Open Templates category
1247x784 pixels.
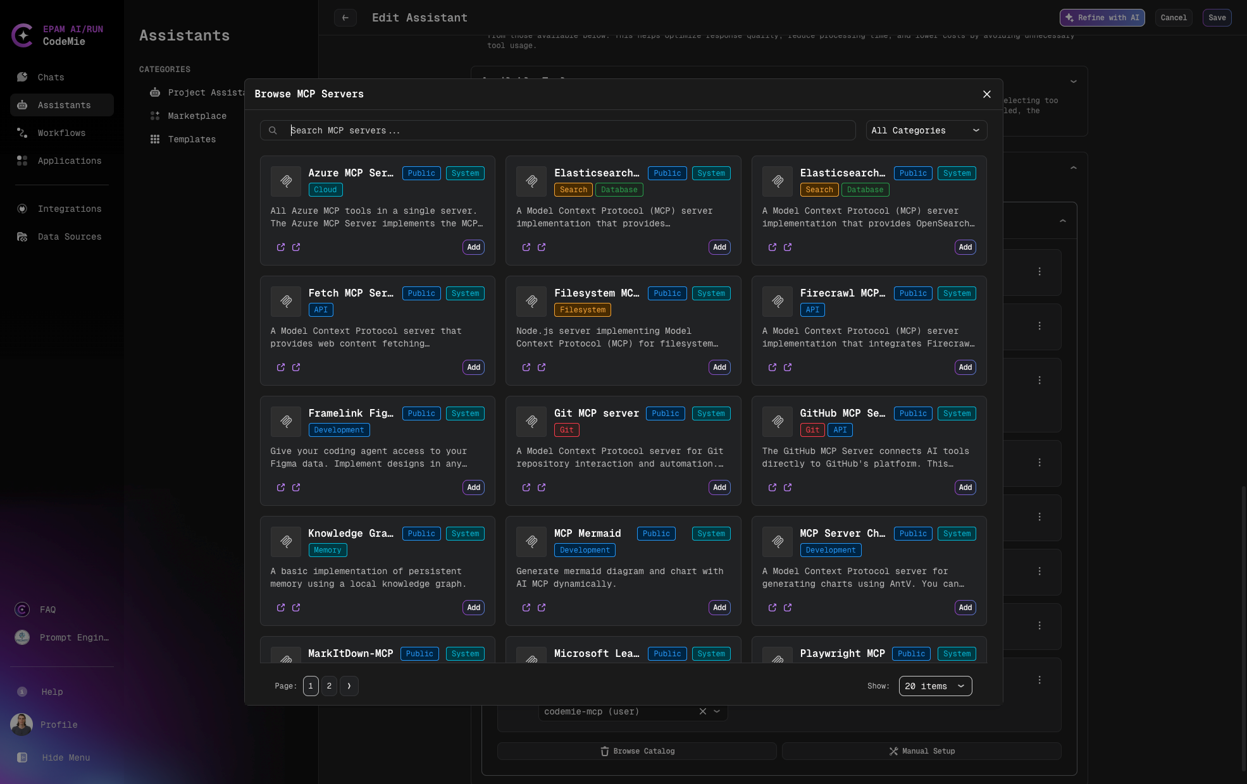click(192, 139)
